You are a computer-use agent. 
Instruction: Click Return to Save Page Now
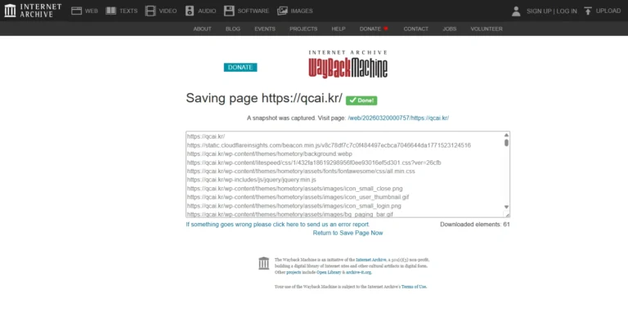point(348,233)
